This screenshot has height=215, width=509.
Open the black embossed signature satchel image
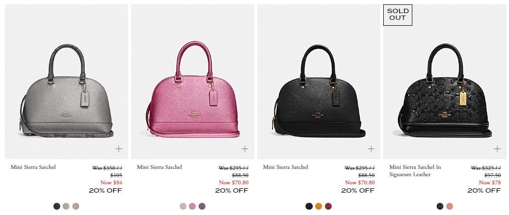click(445, 82)
